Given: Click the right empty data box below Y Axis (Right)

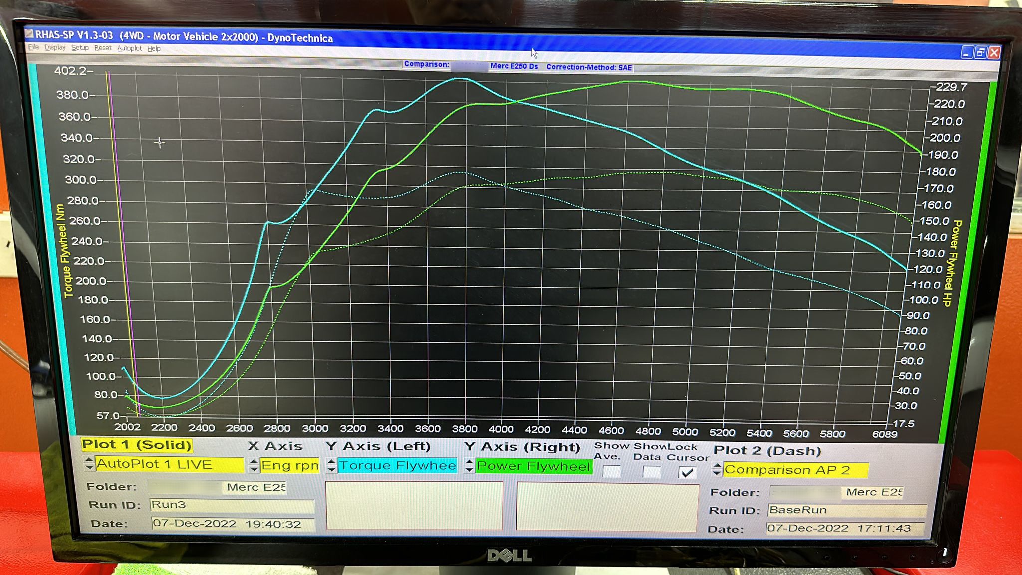Looking at the screenshot, I should 607,507.
